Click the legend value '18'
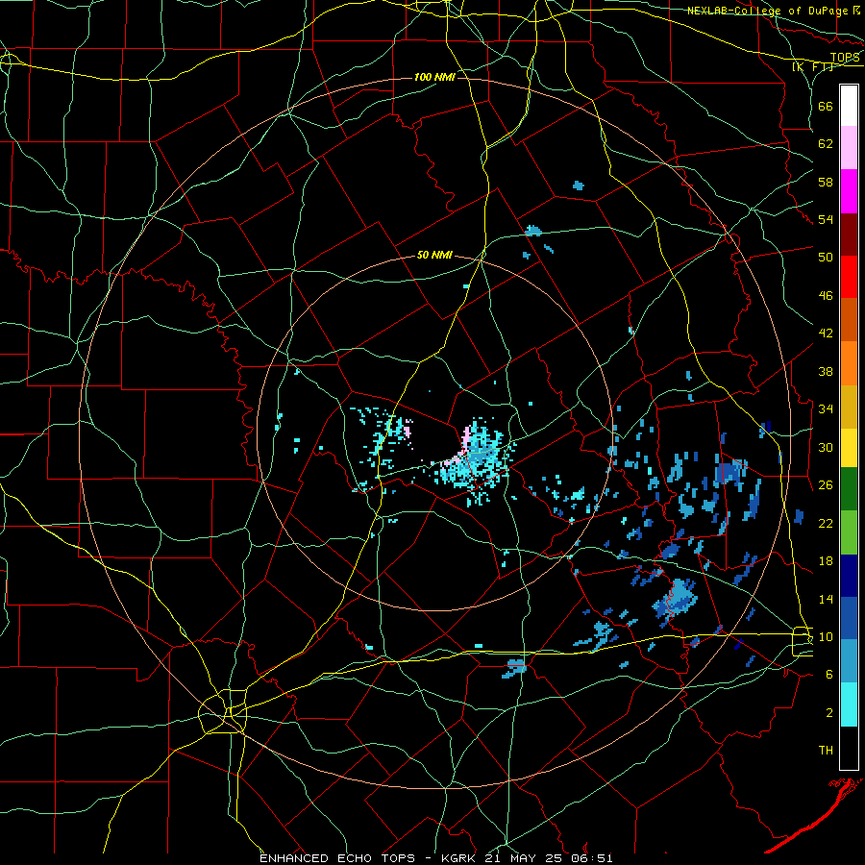 pos(826,561)
